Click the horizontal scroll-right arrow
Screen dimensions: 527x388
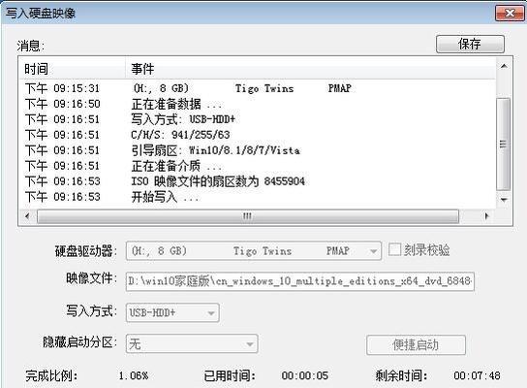(486, 215)
